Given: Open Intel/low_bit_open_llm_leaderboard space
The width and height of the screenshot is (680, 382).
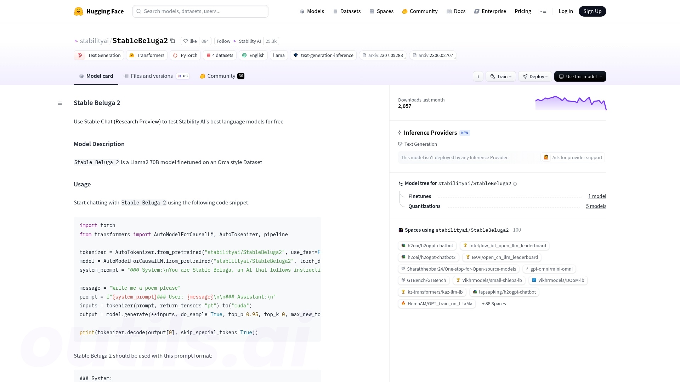Looking at the screenshot, I should click(504, 245).
